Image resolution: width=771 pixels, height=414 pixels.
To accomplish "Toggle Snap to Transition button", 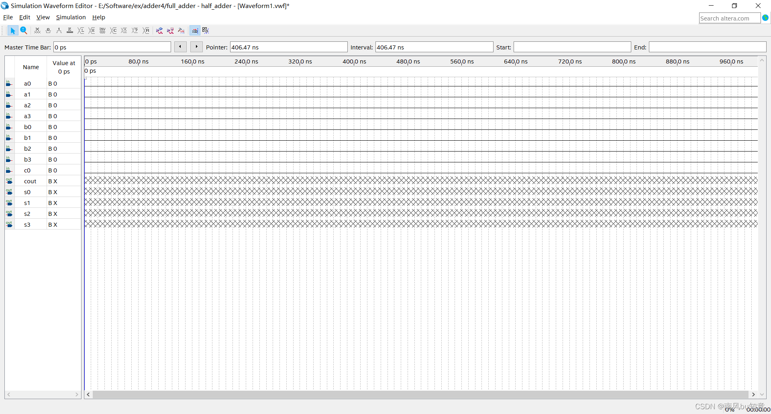I will point(206,31).
